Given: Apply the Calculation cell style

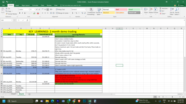Looking at the screenshot, I should [121, 13].
